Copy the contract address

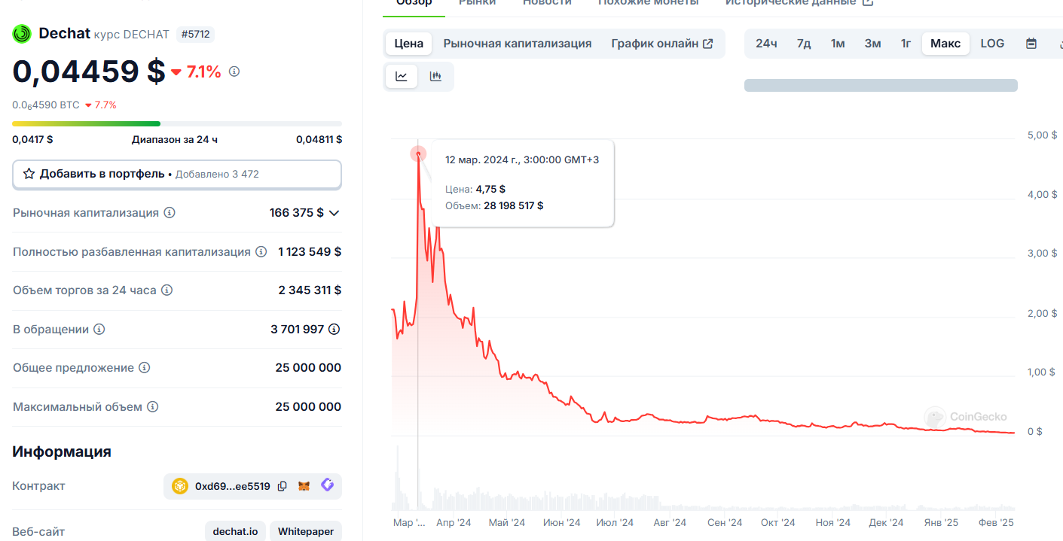pos(282,486)
